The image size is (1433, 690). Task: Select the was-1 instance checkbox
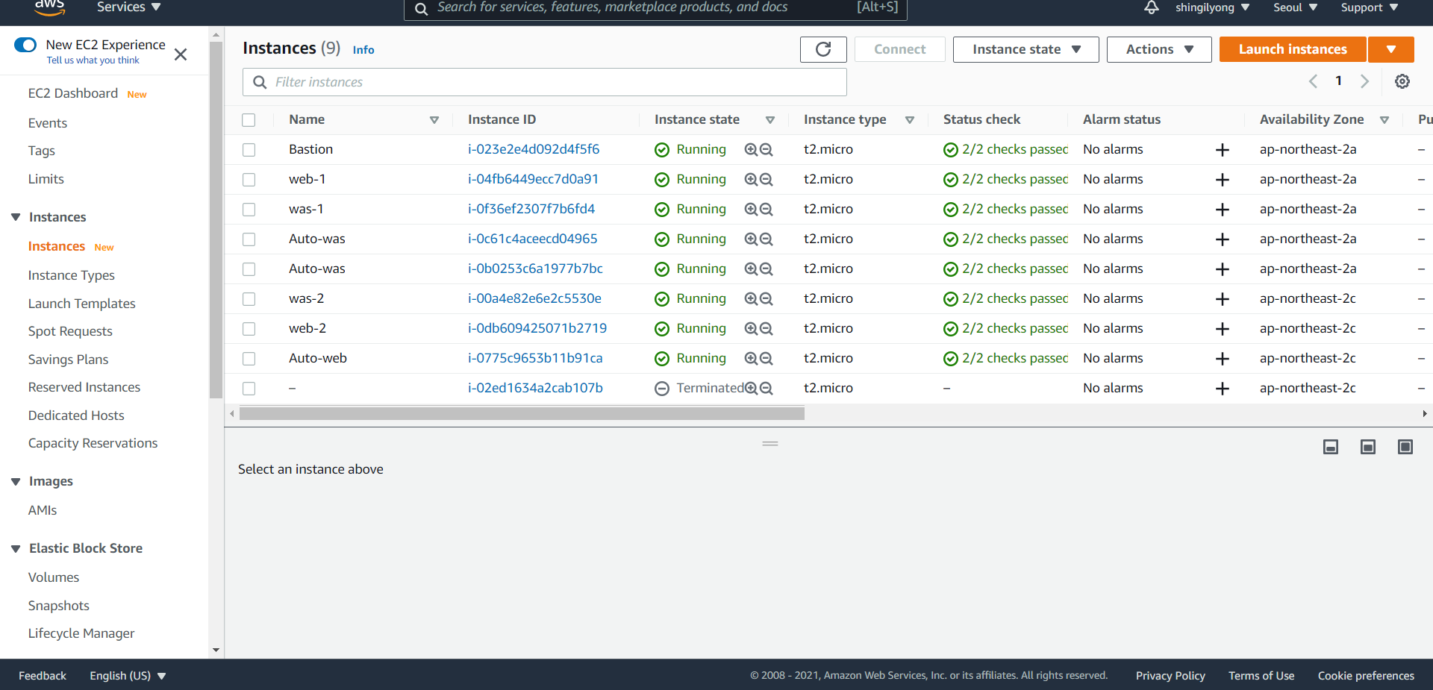click(x=249, y=210)
